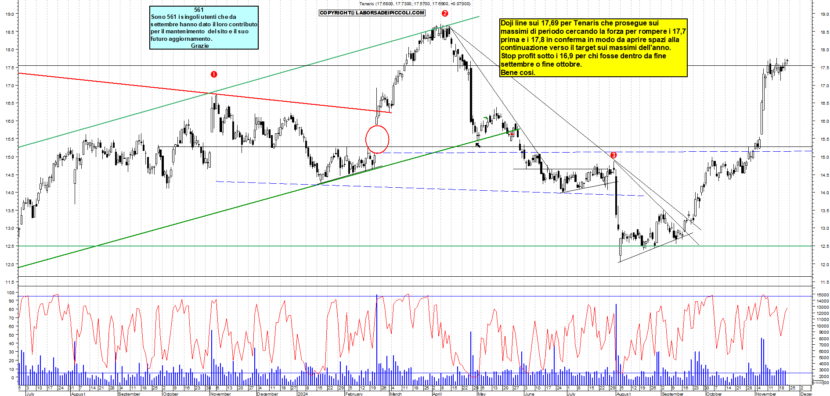Image resolution: width=830 pixels, height=396 pixels.
Task: Click 18.5 on the left price scale
Action: pyautogui.click(x=9, y=32)
